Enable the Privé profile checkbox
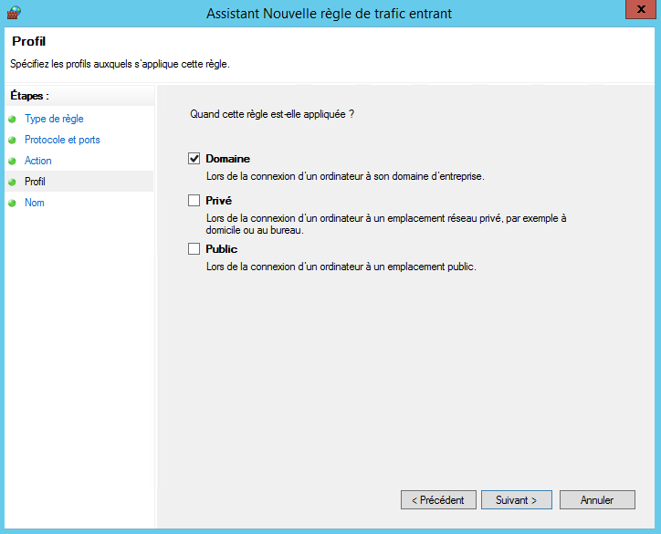Image resolution: width=661 pixels, height=534 pixels. coord(194,201)
